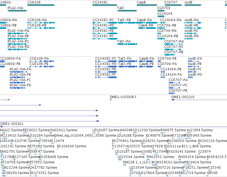Click EST GH03911.5prime
227x177 pixels.
[63, 130]
